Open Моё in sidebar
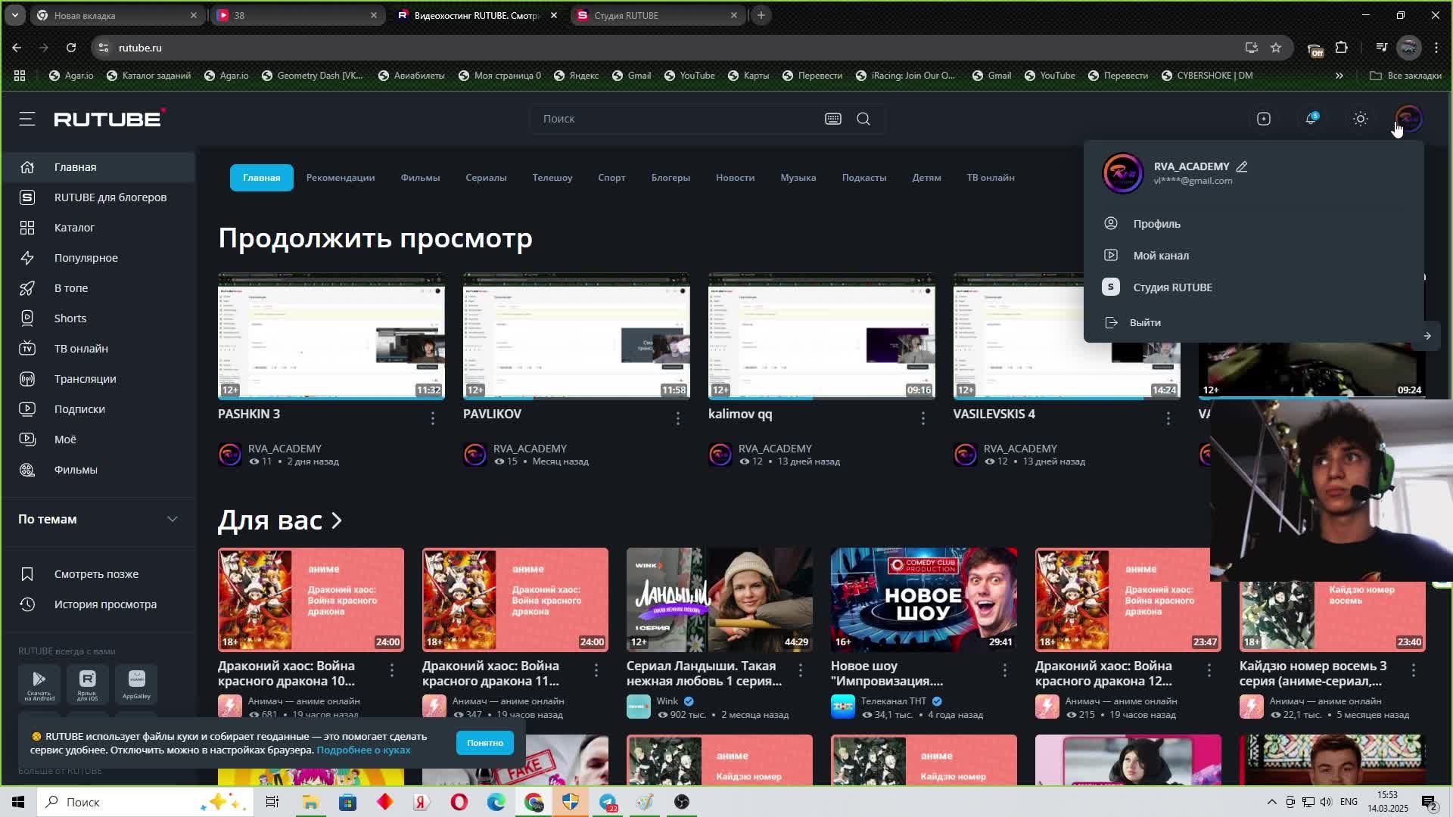This screenshot has width=1453, height=817. 98,440
